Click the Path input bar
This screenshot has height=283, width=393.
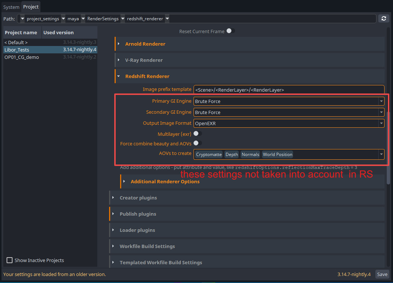point(197,18)
